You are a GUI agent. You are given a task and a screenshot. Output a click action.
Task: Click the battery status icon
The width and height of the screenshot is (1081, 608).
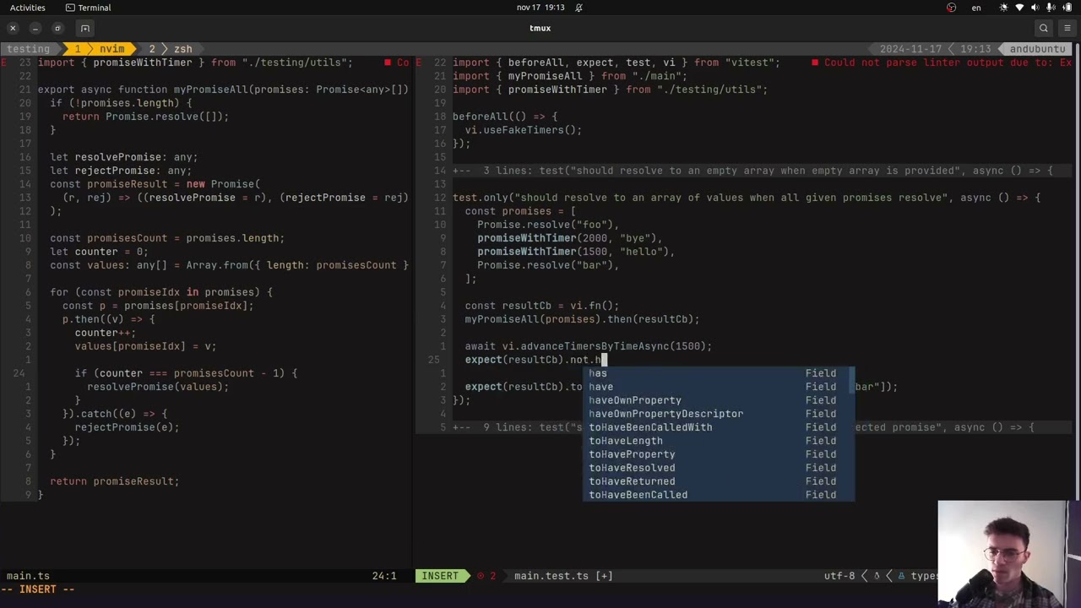pos(1067,8)
